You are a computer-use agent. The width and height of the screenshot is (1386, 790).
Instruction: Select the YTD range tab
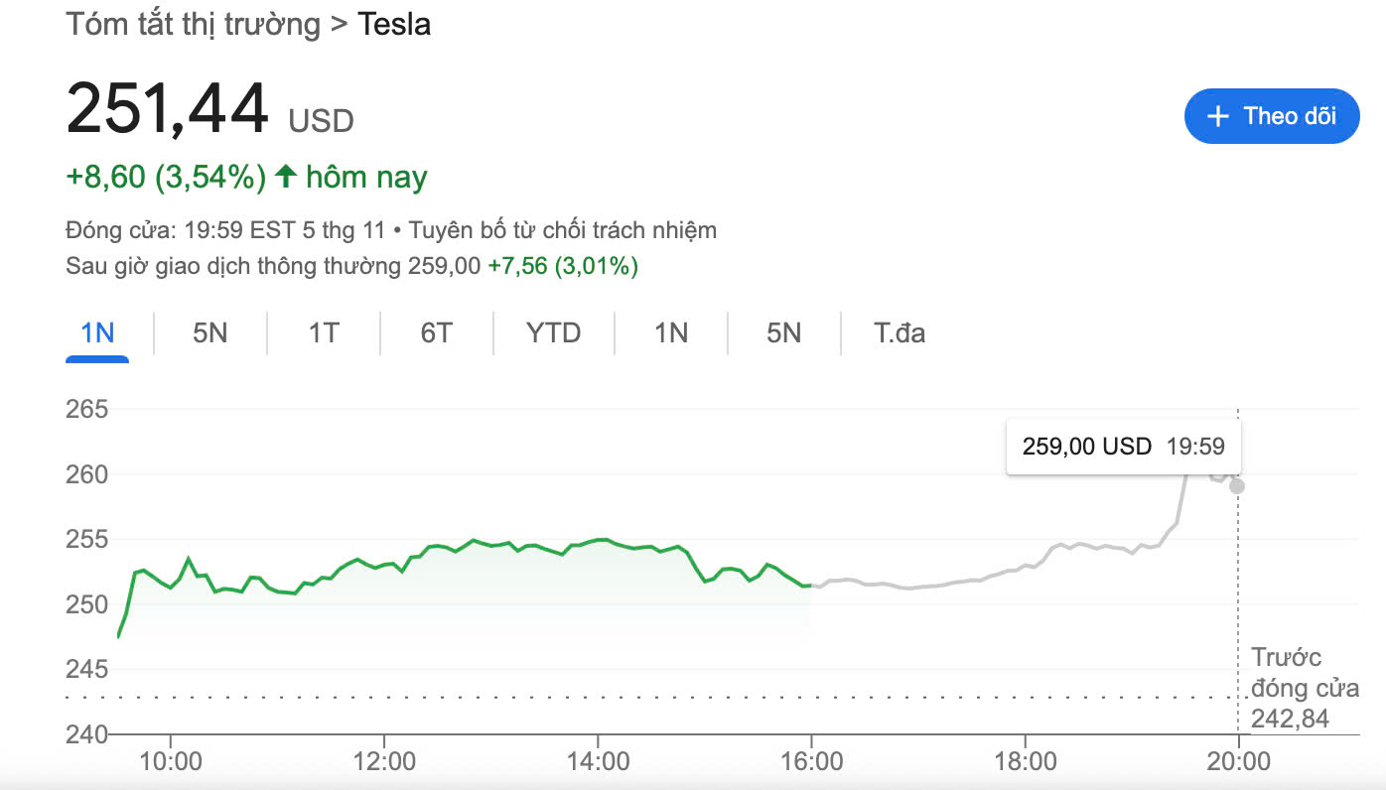point(553,332)
